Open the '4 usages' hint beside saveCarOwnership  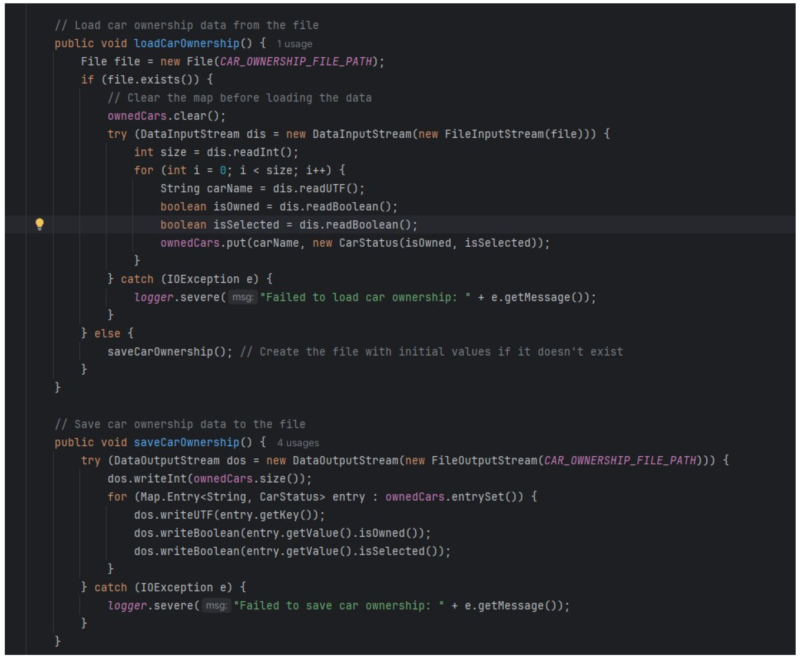[298, 443]
